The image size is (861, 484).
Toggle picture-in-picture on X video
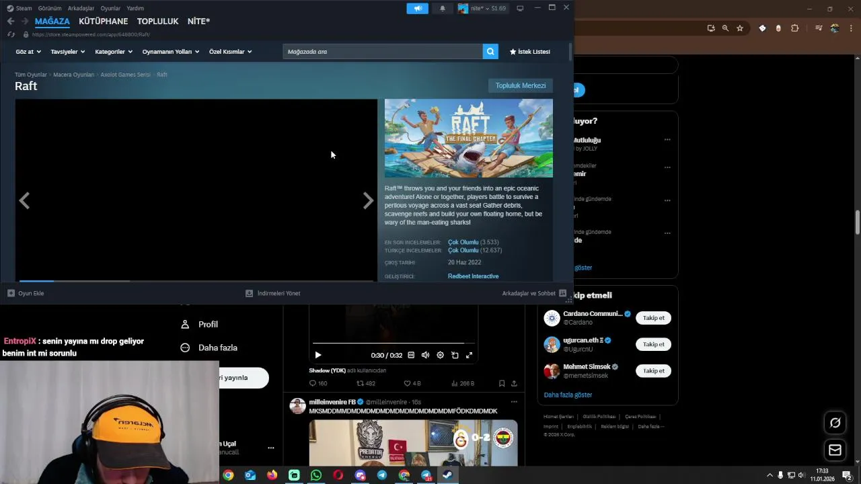tap(455, 355)
